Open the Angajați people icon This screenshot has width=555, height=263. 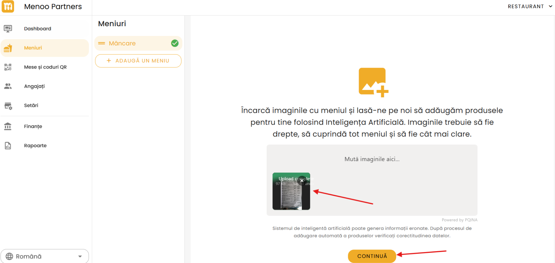(8, 86)
